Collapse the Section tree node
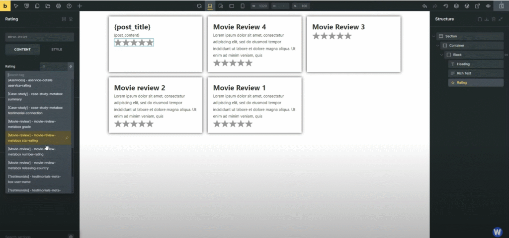Viewport: 509px width, 238px height. (x=433, y=36)
